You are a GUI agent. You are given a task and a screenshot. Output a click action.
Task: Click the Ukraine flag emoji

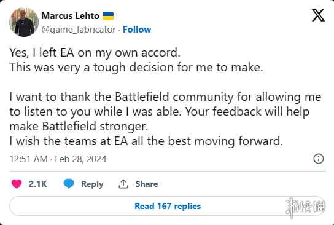click(108, 16)
